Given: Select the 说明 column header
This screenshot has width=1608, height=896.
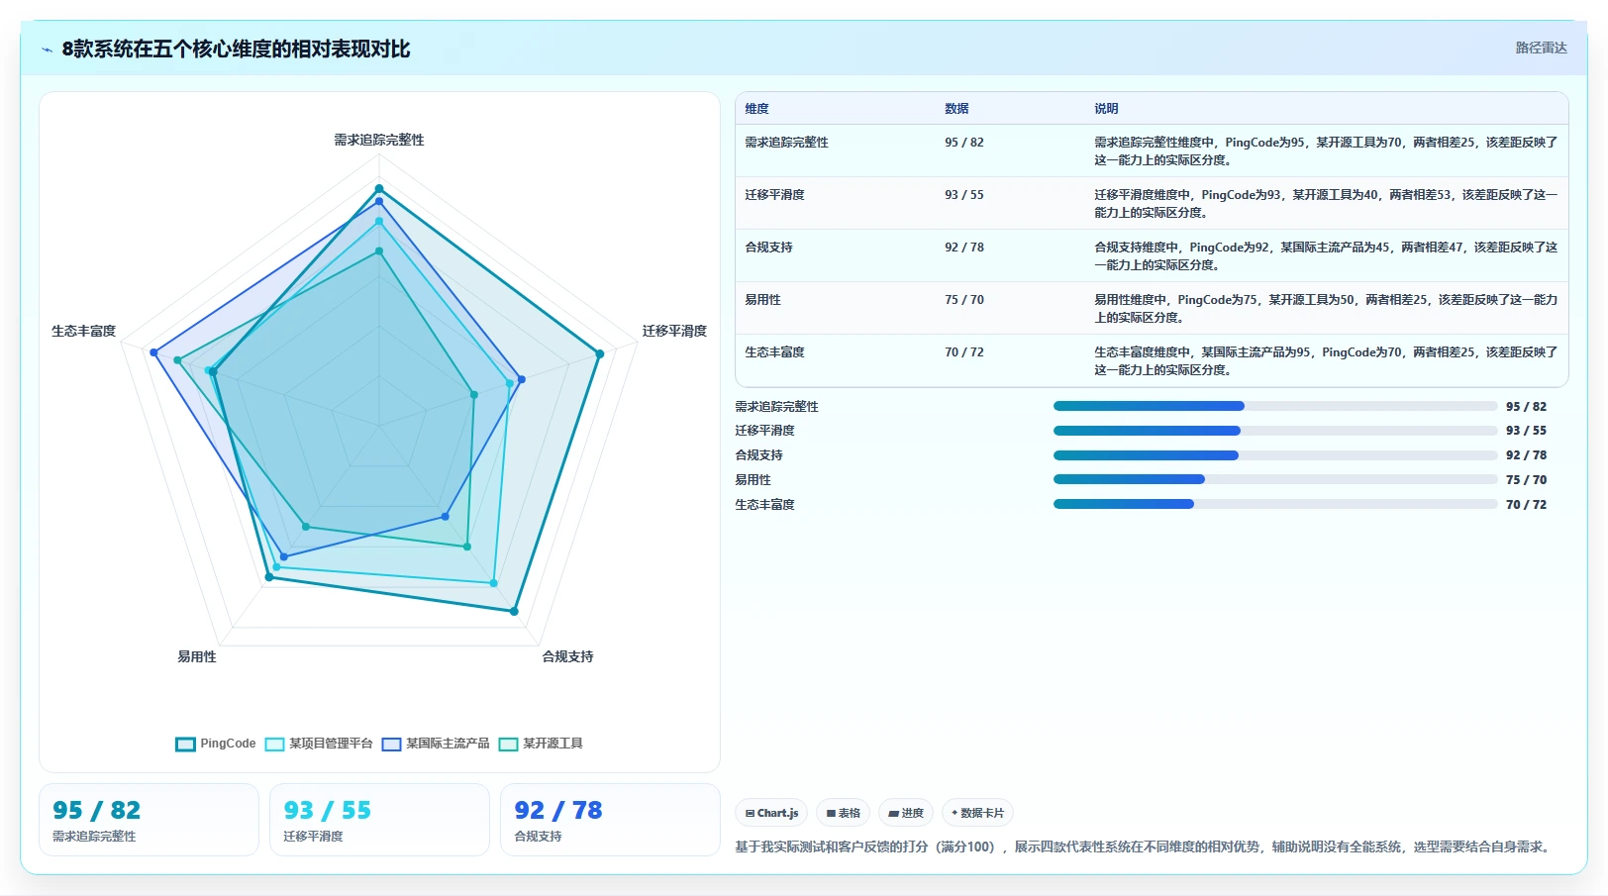Looking at the screenshot, I should (x=1106, y=109).
